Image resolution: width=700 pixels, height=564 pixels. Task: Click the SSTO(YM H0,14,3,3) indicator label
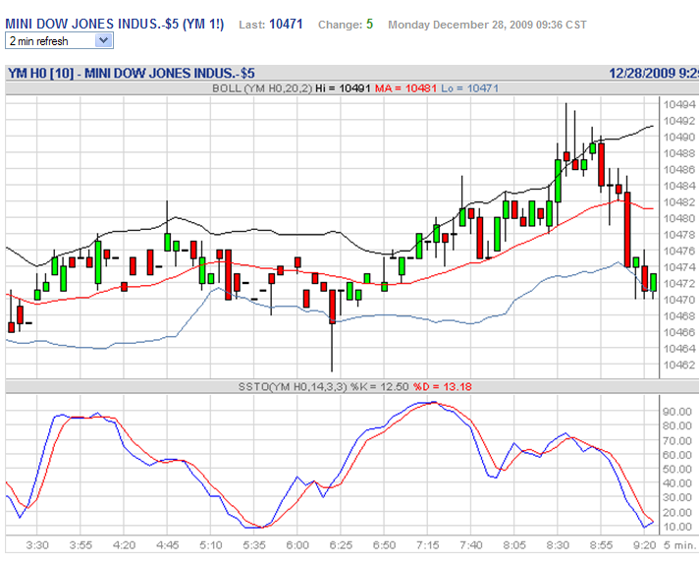(293, 386)
